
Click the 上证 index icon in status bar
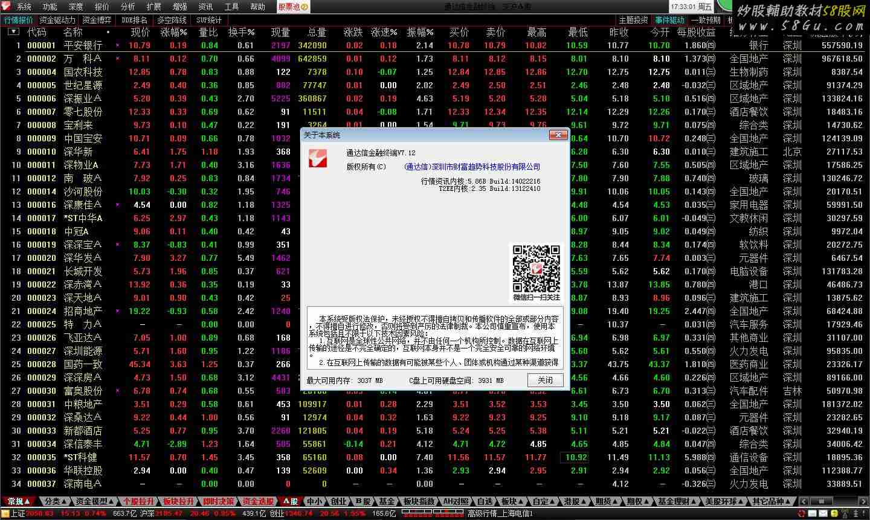tap(5, 514)
